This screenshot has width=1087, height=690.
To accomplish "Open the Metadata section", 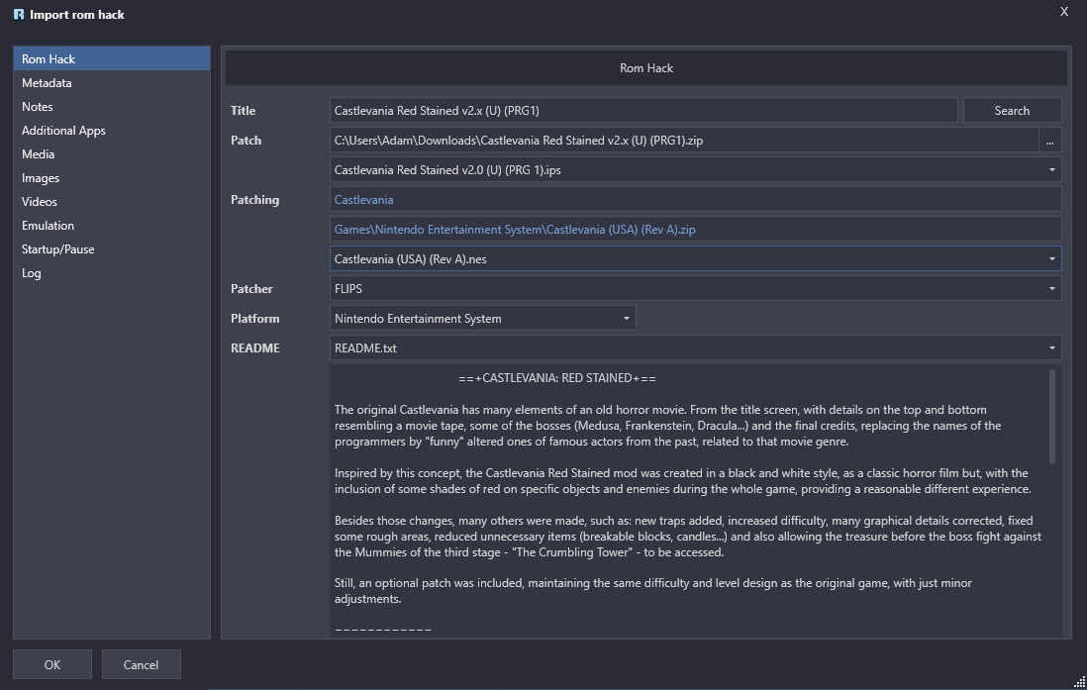I will click(x=112, y=82).
